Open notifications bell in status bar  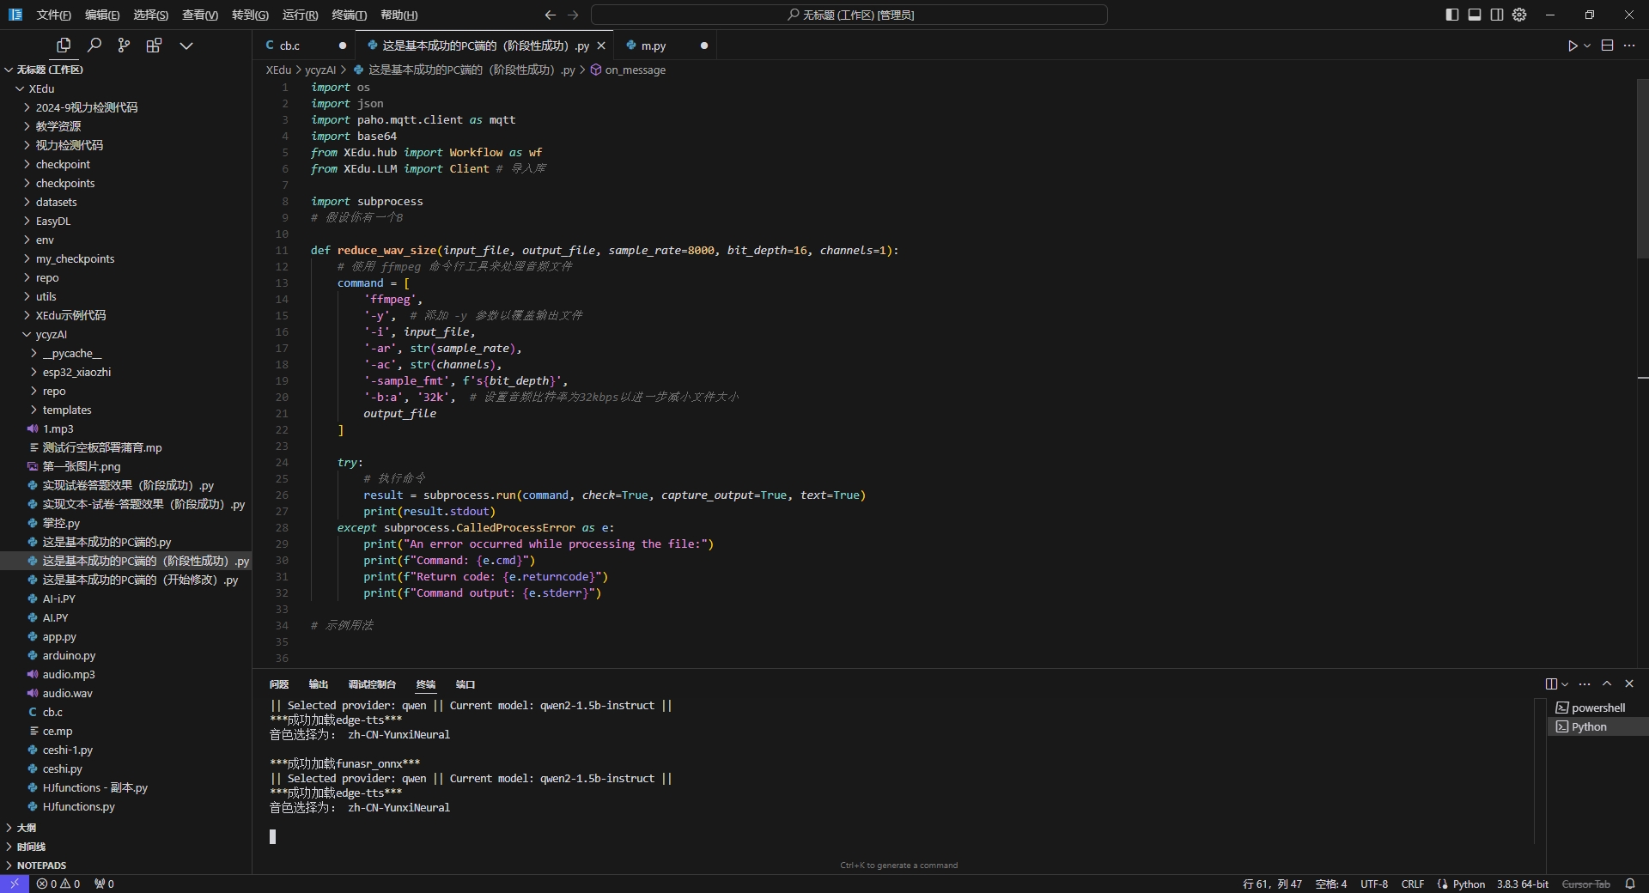click(1630, 884)
